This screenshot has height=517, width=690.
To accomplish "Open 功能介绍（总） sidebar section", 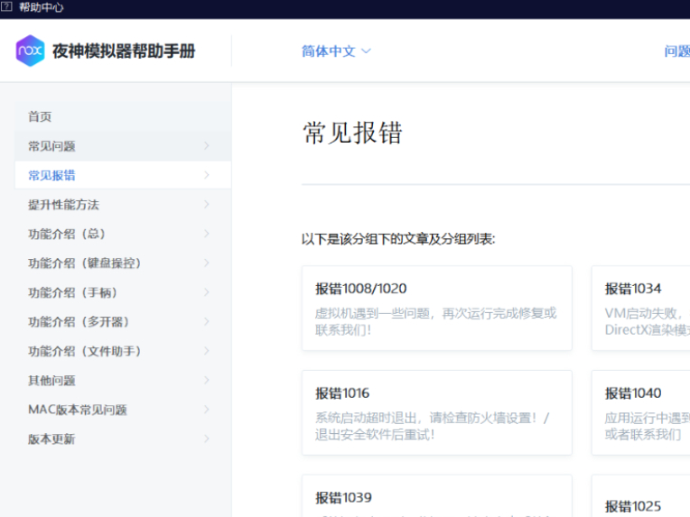I will [x=67, y=234].
